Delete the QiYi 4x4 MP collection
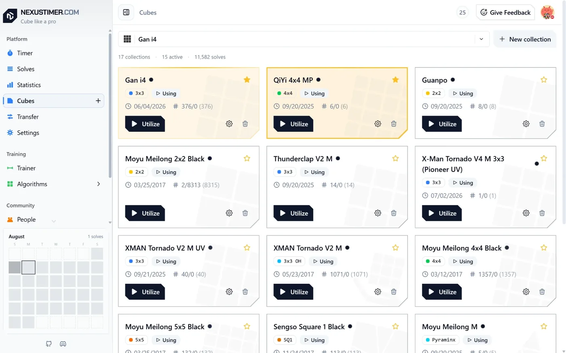Screen dimensions: 566x353 point(393,124)
